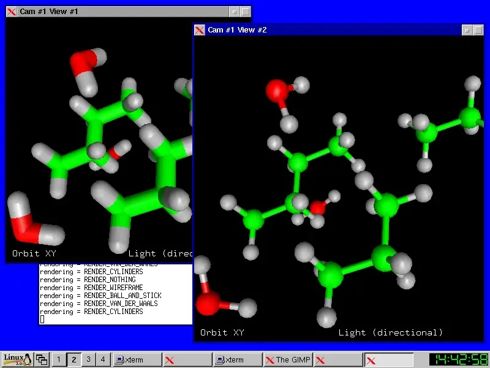Click the cursor prompt in the rendering xterm

point(41,319)
